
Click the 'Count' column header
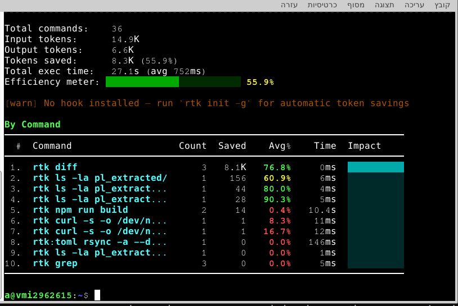click(193, 146)
